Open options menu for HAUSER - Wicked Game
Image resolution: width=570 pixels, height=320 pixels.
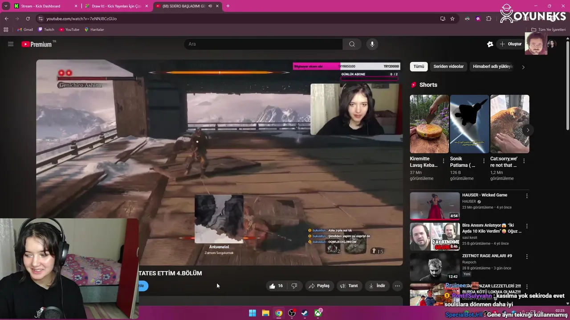pyautogui.click(x=527, y=196)
